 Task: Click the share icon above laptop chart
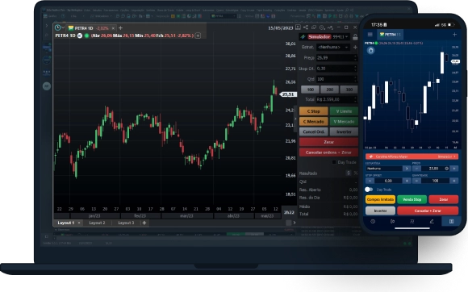pos(306,27)
